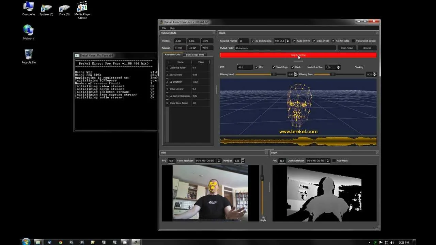Open the Depth Resolution dropdown
The height and width of the screenshot is (245, 436).
click(x=319, y=161)
